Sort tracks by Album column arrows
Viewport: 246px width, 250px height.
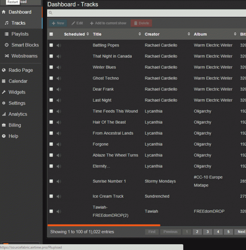235,34
